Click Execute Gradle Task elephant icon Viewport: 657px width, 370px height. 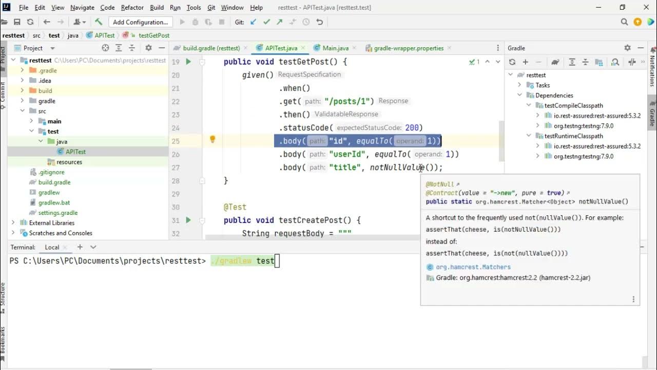click(555, 62)
